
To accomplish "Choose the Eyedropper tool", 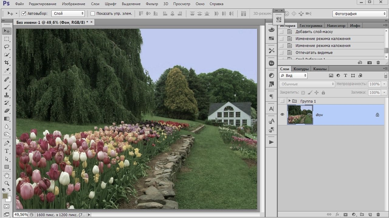I will click(7, 71).
